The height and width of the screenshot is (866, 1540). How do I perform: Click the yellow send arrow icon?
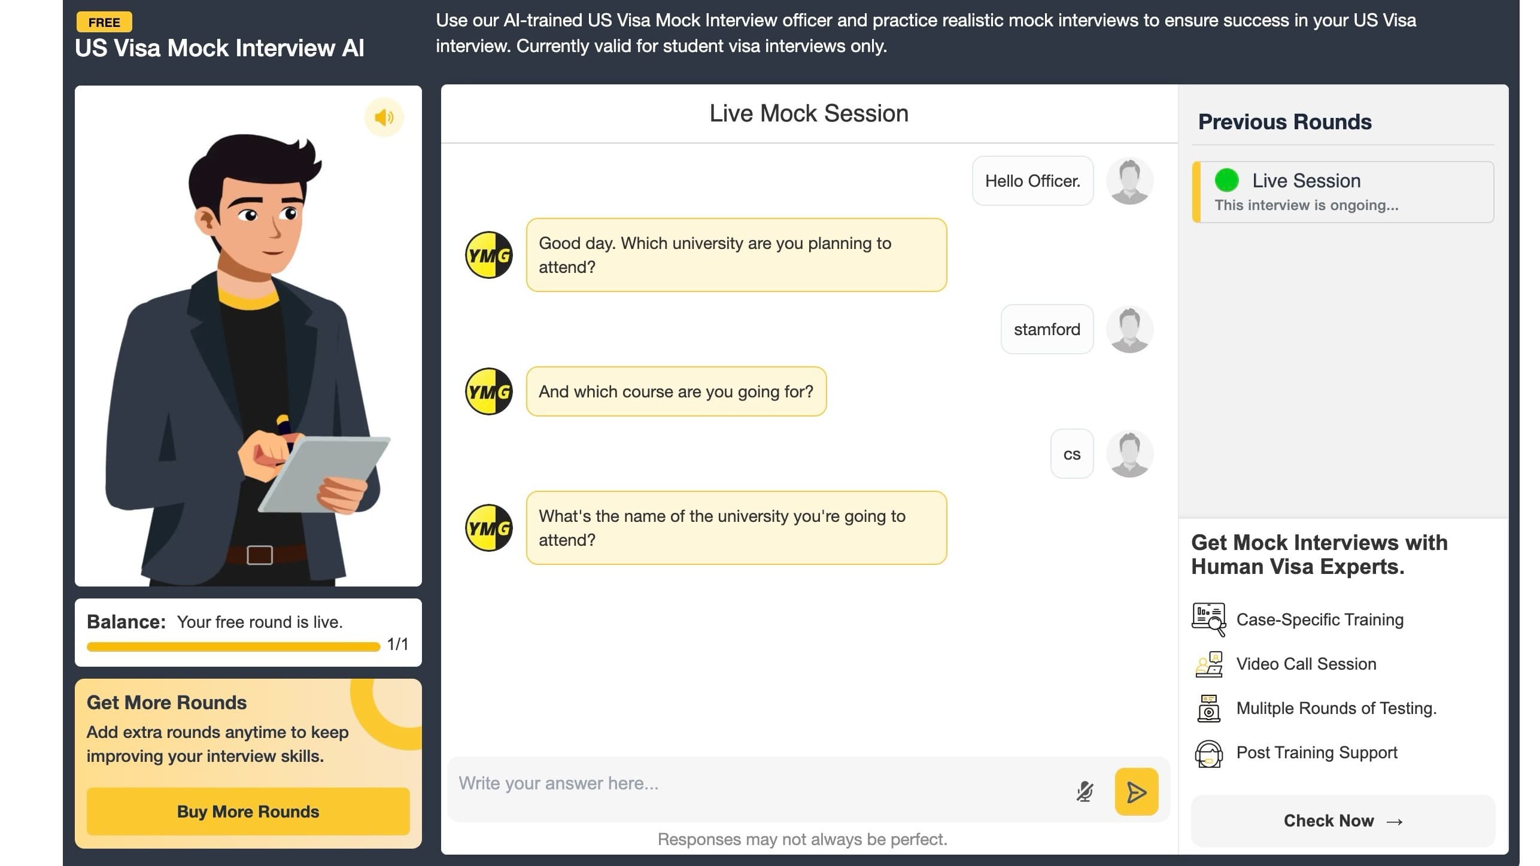[x=1135, y=792]
